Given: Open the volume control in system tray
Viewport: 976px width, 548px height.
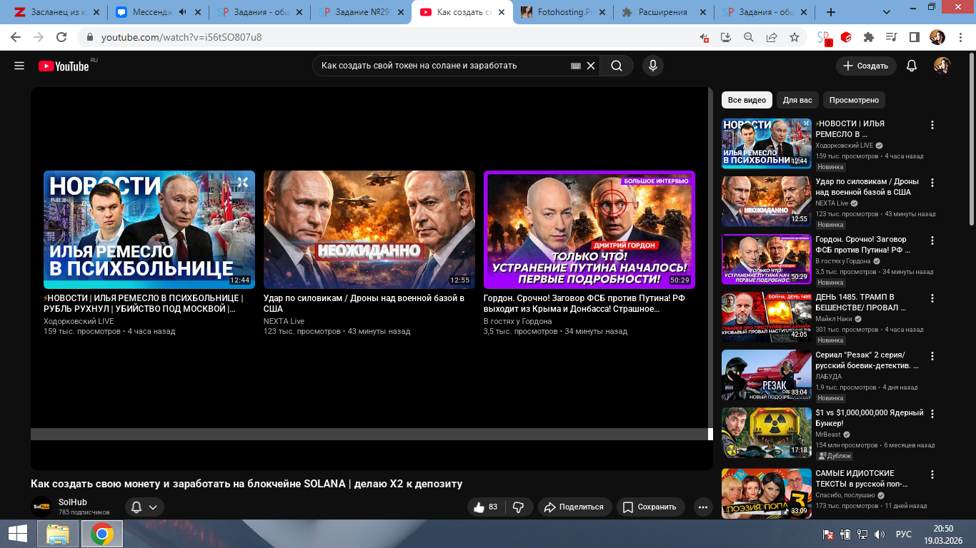Looking at the screenshot, I should click(x=880, y=534).
